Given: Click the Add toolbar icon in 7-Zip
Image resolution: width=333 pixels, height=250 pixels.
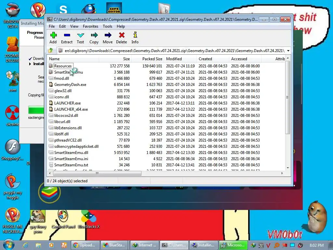Looking at the screenshot, I should click(53, 38).
